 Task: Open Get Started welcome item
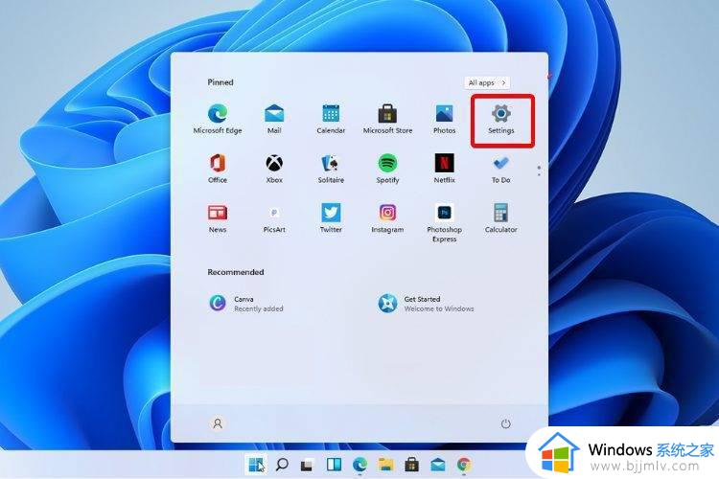pos(426,304)
